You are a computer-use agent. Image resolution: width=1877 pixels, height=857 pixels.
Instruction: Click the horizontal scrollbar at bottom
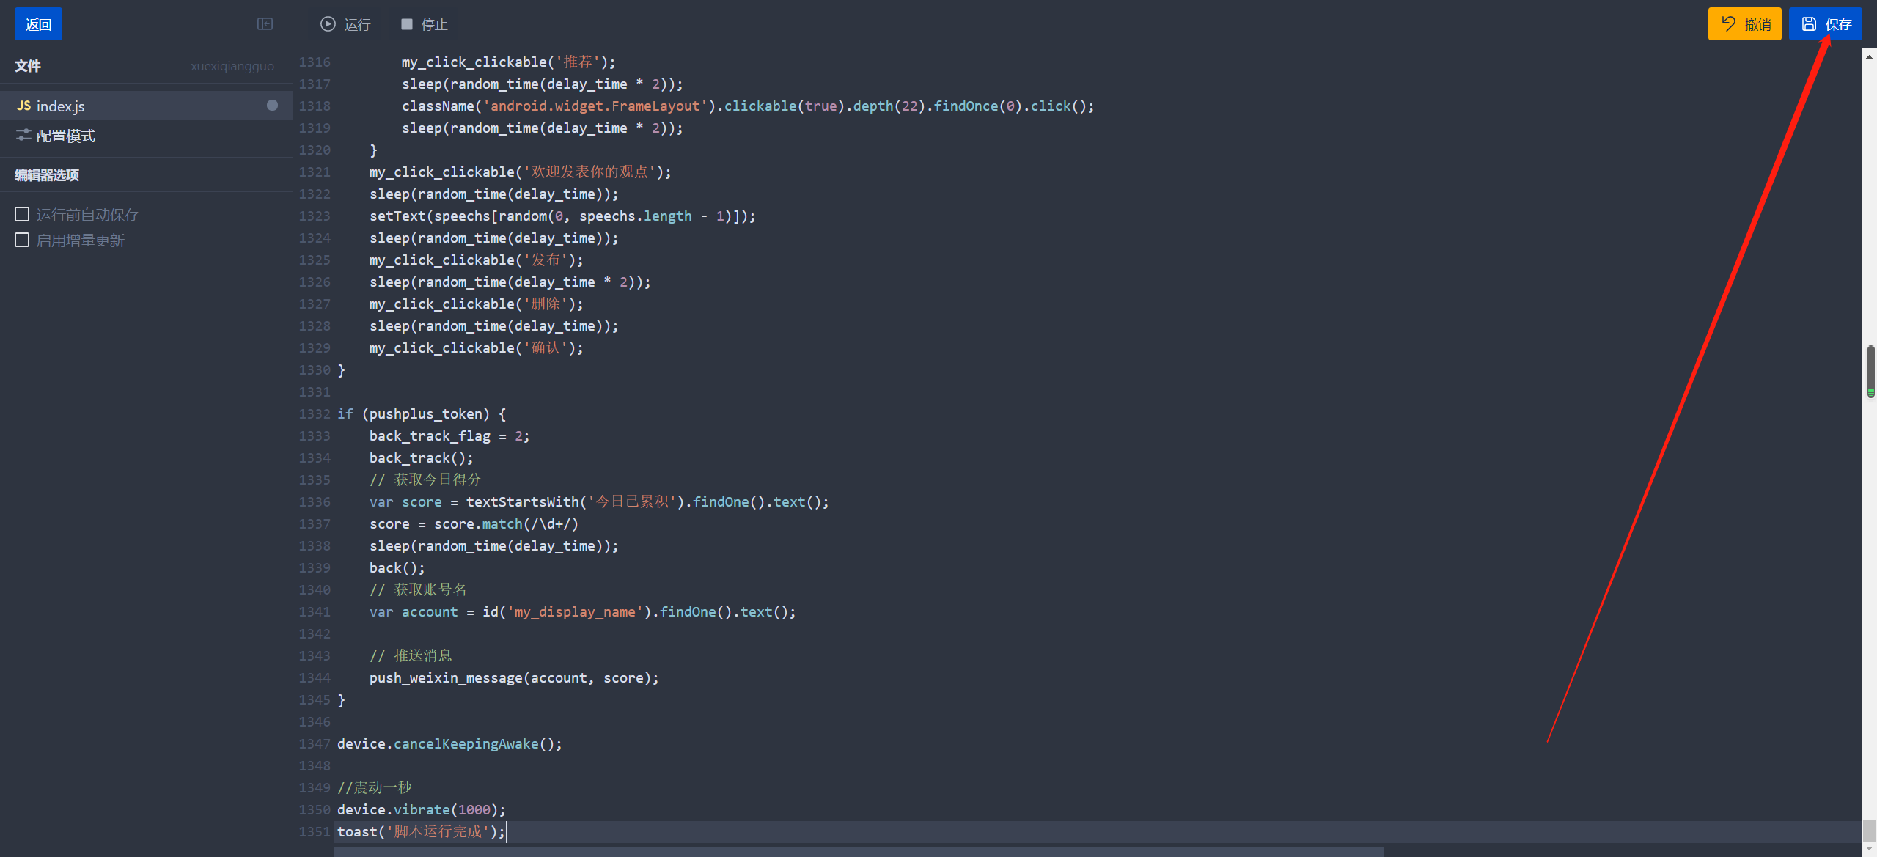[x=858, y=852]
